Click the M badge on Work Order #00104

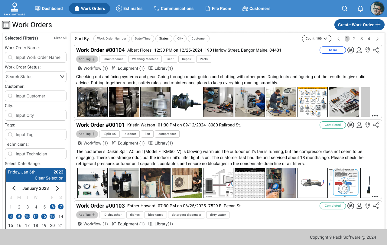351,50
